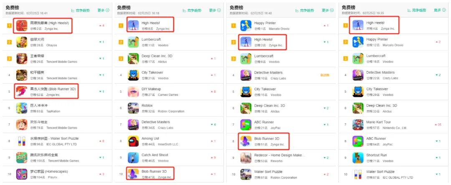Screen dimensions: 451x185
Task: Open the 水排序拼图 - Water Sort Puzzle thumbnail
Action: (22, 141)
